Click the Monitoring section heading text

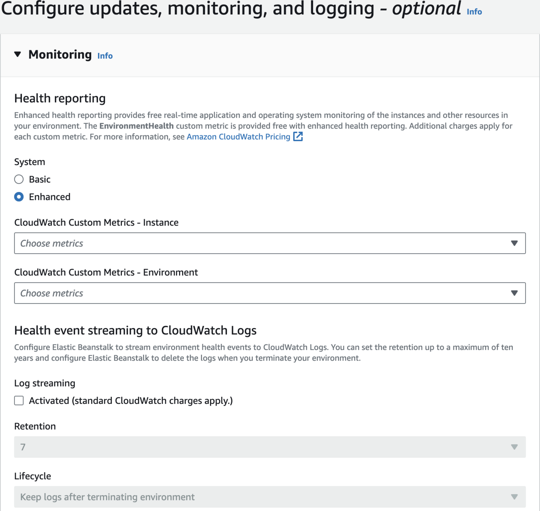(60, 55)
